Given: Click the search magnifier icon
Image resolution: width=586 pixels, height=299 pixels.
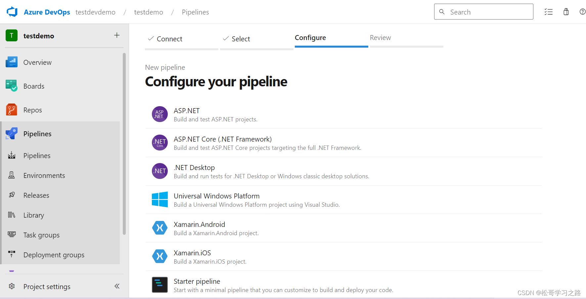Looking at the screenshot, I should click(x=442, y=12).
